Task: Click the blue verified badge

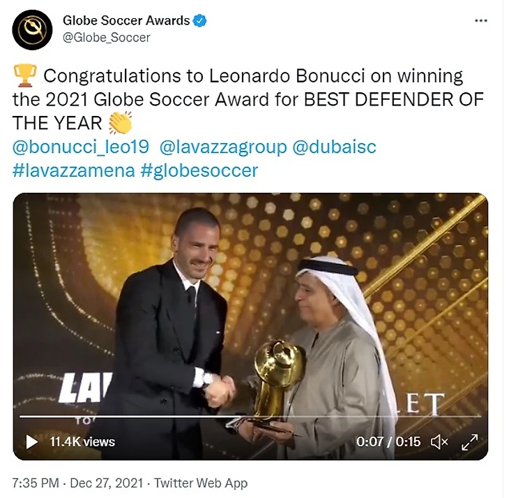Action: [200, 20]
